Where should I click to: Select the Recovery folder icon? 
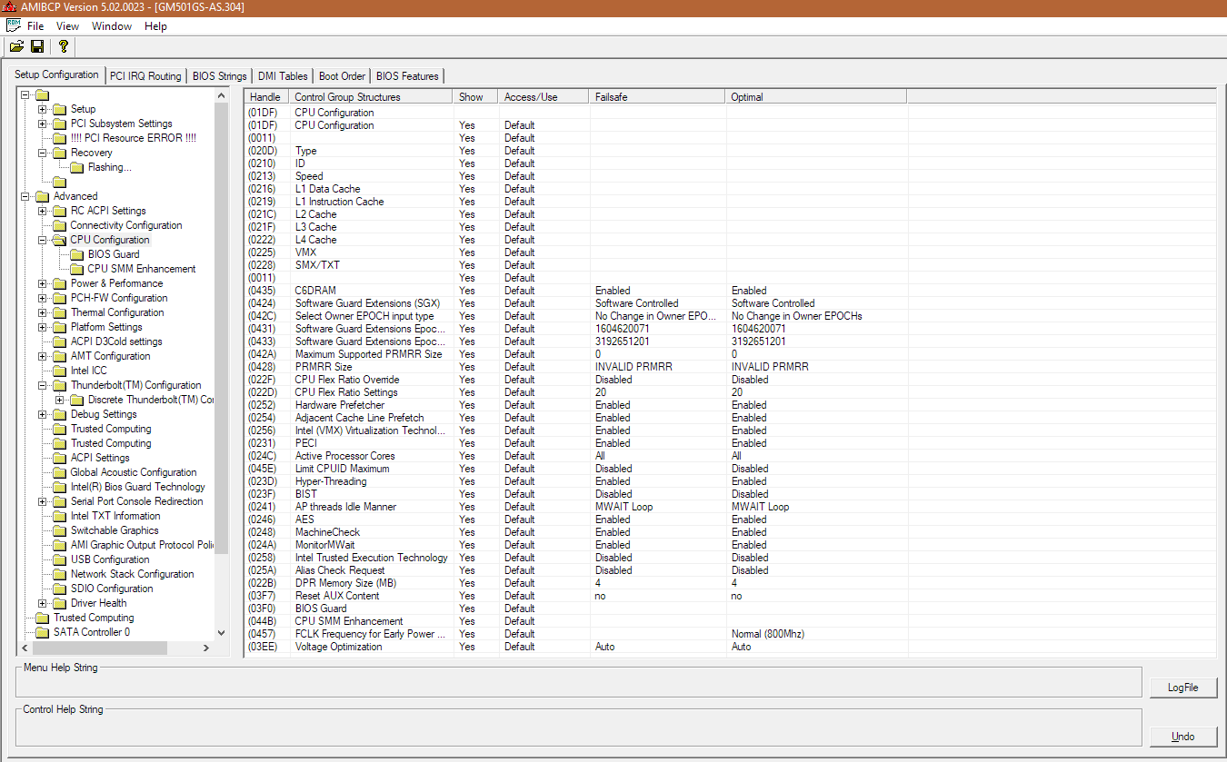click(x=59, y=153)
